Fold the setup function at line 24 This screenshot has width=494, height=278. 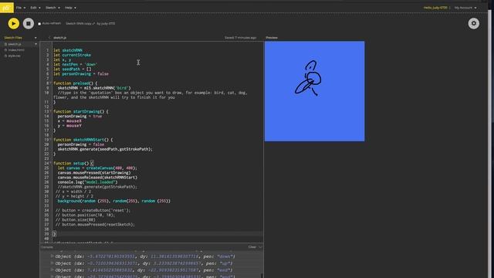pyautogui.click(x=50, y=163)
